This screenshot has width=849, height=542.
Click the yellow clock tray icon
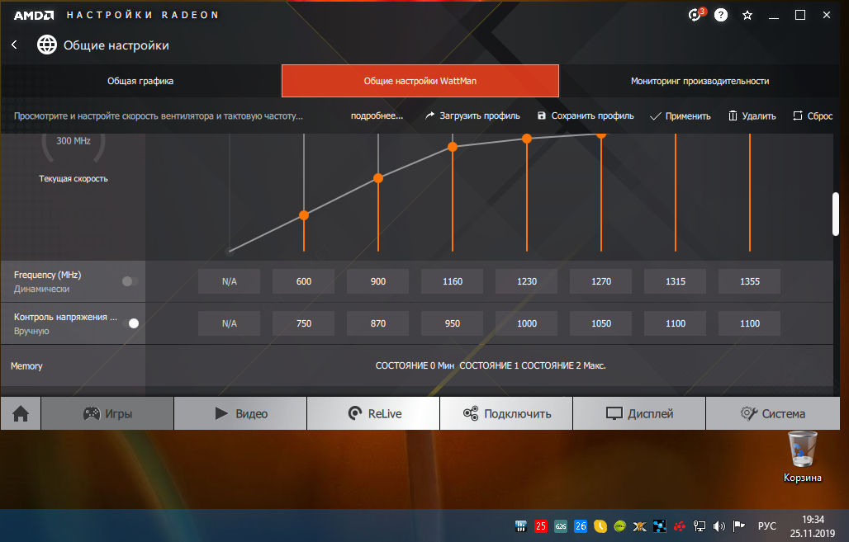[x=600, y=526]
